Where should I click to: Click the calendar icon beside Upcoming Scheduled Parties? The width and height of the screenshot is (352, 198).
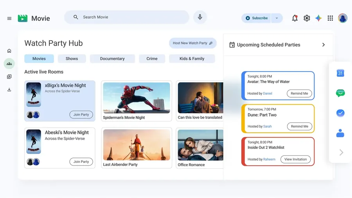pyautogui.click(x=232, y=45)
